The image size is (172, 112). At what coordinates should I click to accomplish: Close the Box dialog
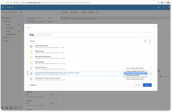pyautogui.click(x=154, y=27)
